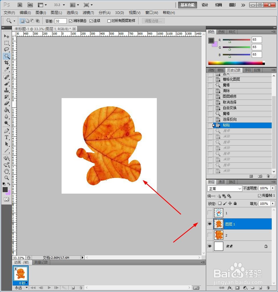Viewport: 278px width, 292px height.
Task: Enable 对所有图层取样 checkbox
Action: (109, 21)
